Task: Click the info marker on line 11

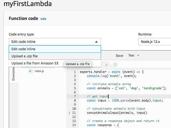Action: [x=69, y=113]
